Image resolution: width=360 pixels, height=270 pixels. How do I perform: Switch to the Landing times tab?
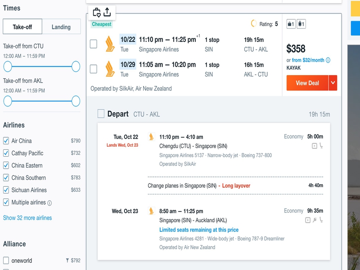point(61,27)
